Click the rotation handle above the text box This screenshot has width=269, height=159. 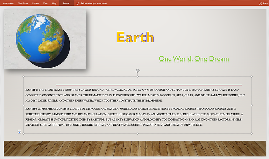point(138,71)
